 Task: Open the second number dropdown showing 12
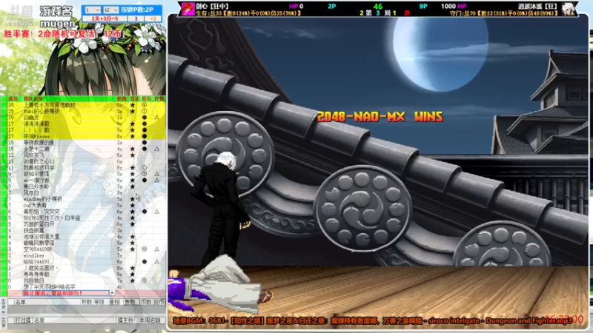[110, 10]
